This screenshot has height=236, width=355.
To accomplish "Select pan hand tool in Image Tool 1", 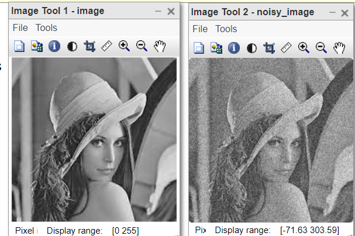I will 160,46.
